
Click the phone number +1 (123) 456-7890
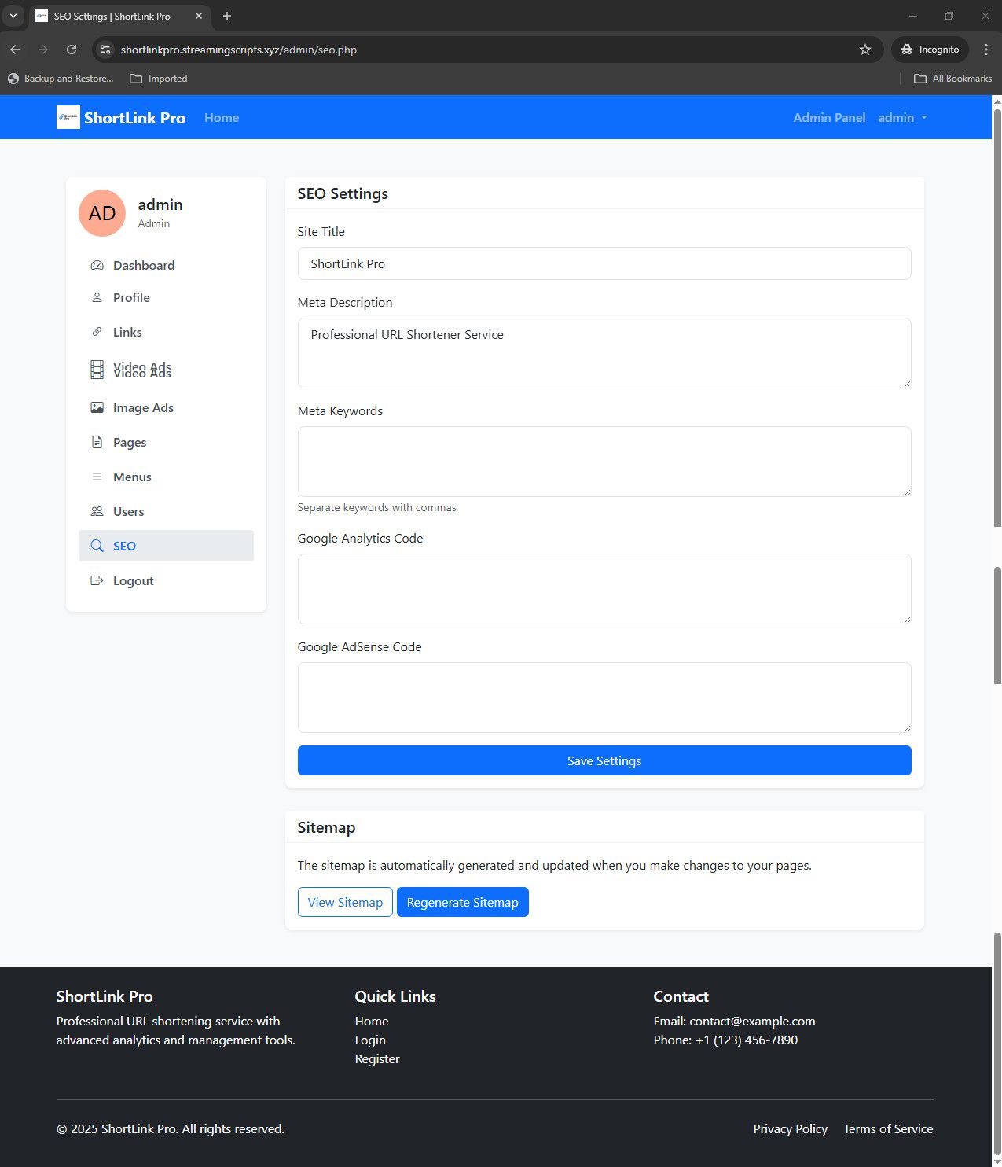pyautogui.click(x=747, y=1040)
